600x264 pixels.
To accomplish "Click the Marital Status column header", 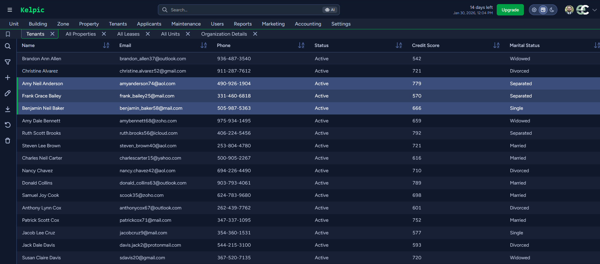I will click(x=525, y=45).
